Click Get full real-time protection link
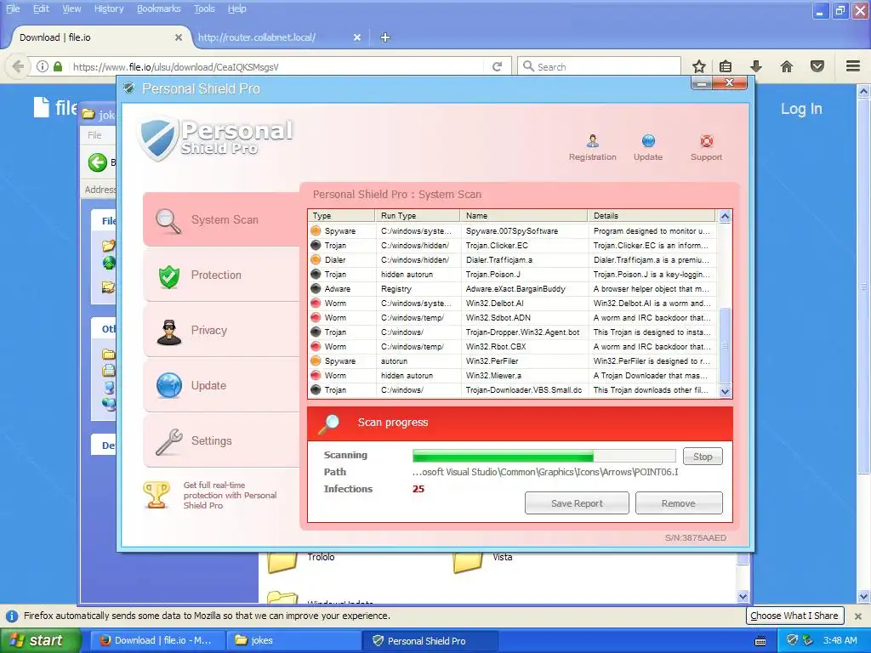871x653 pixels. 230,495
